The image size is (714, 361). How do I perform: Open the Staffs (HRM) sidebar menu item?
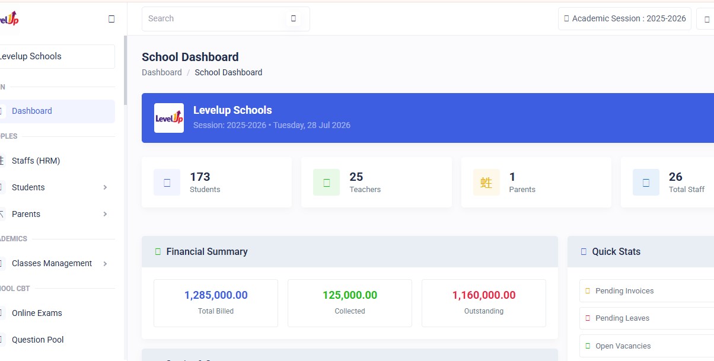click(56, 161)
